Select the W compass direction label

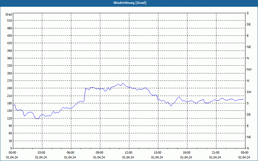tap(248, 81)
